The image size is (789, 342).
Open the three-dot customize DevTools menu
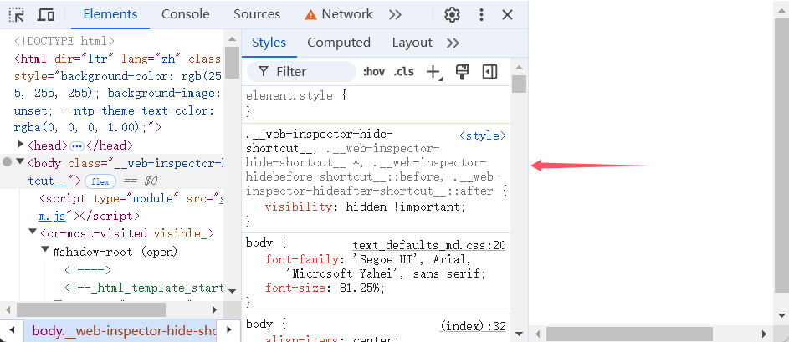coord(480,14)
